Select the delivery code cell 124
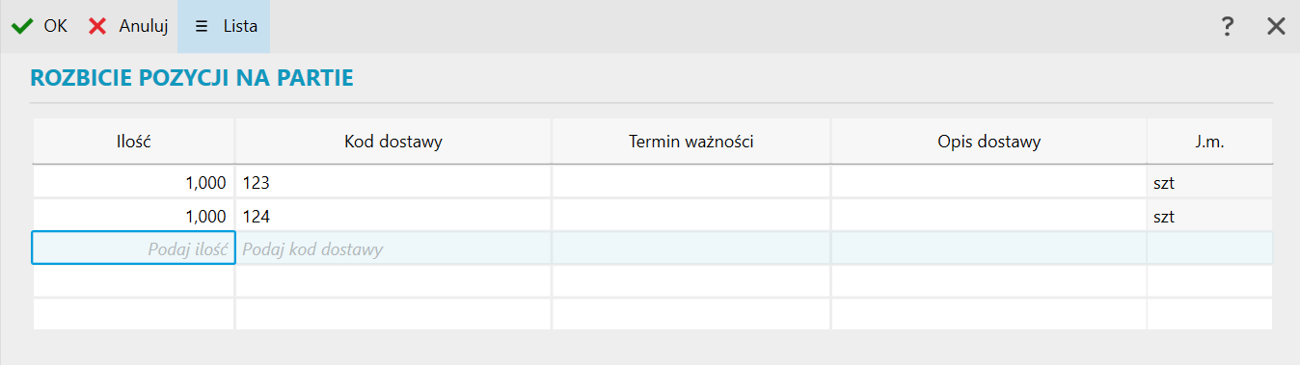Screen dimensions: 1300x365 393,216
